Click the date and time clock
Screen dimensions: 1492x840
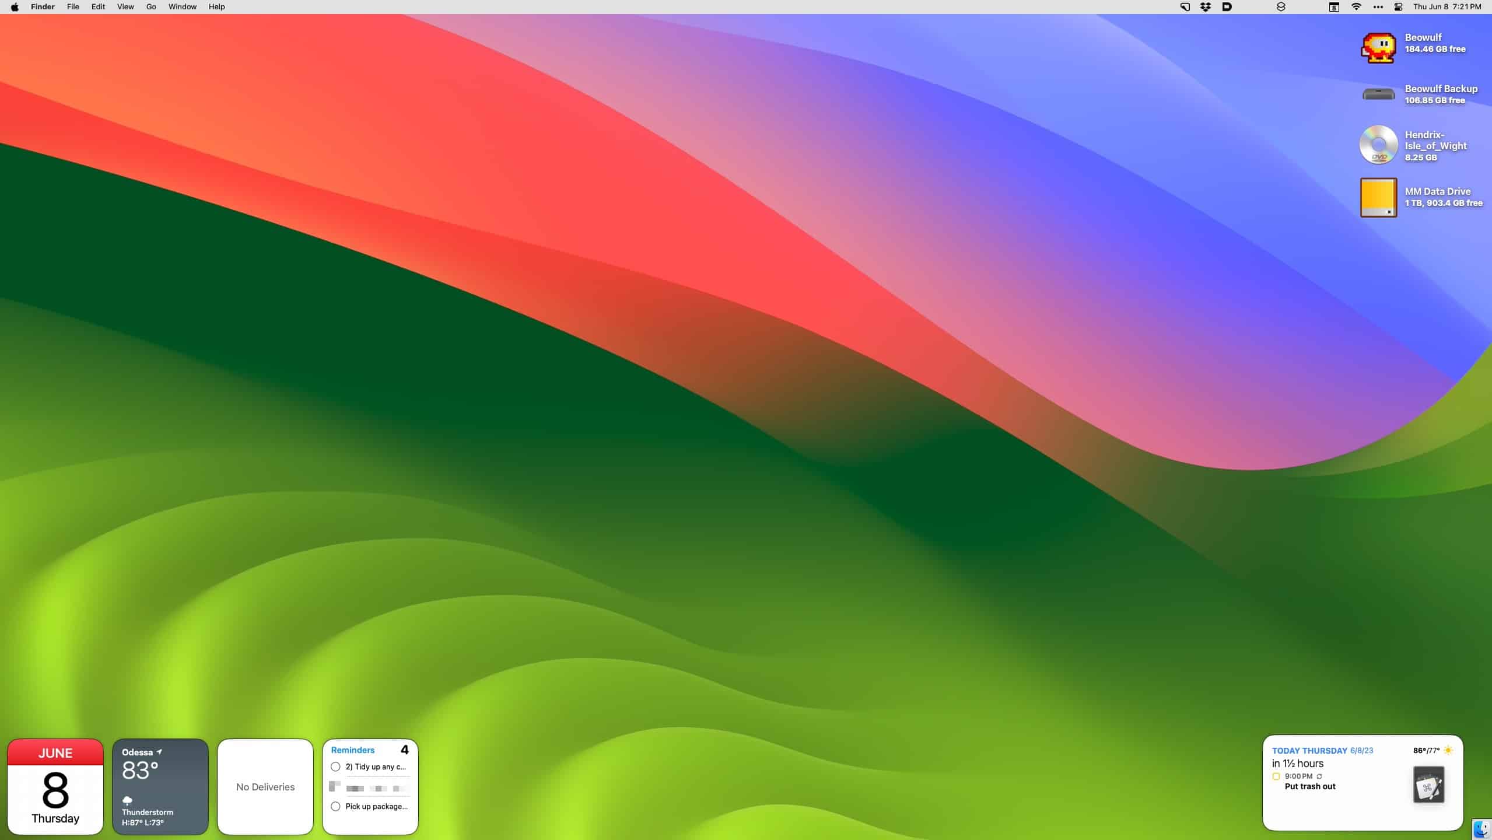1447,7
